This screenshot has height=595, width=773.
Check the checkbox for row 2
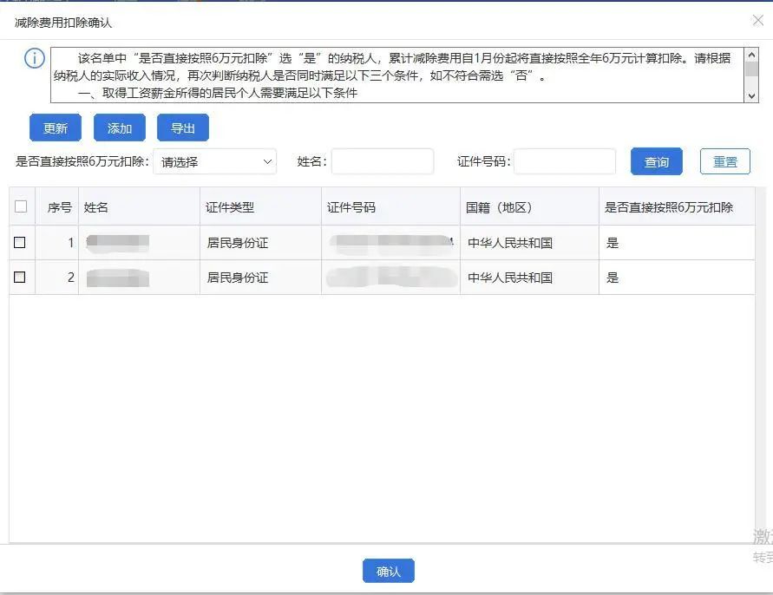click(20, 277)
